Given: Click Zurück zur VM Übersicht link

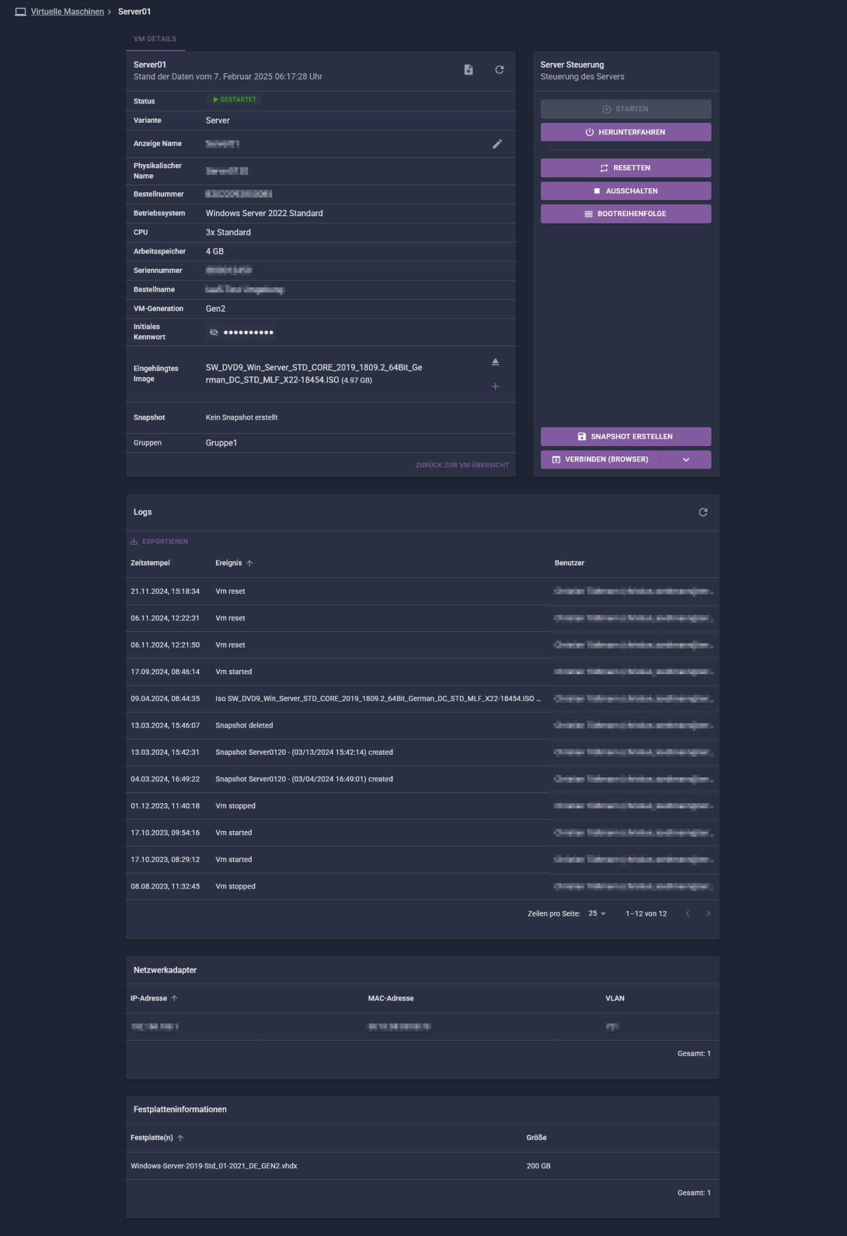Looking at the screenshot, I should (x=462, y=465).
